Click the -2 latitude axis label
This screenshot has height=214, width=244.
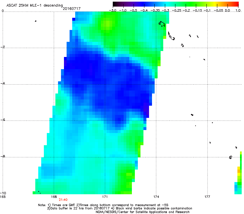[3, 47]
